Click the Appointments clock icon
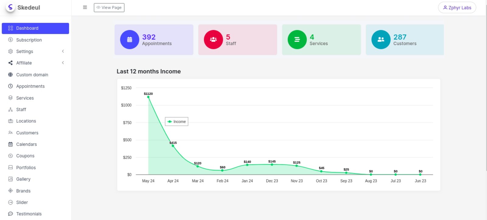487x220 pixels. [x=10, y=86]
